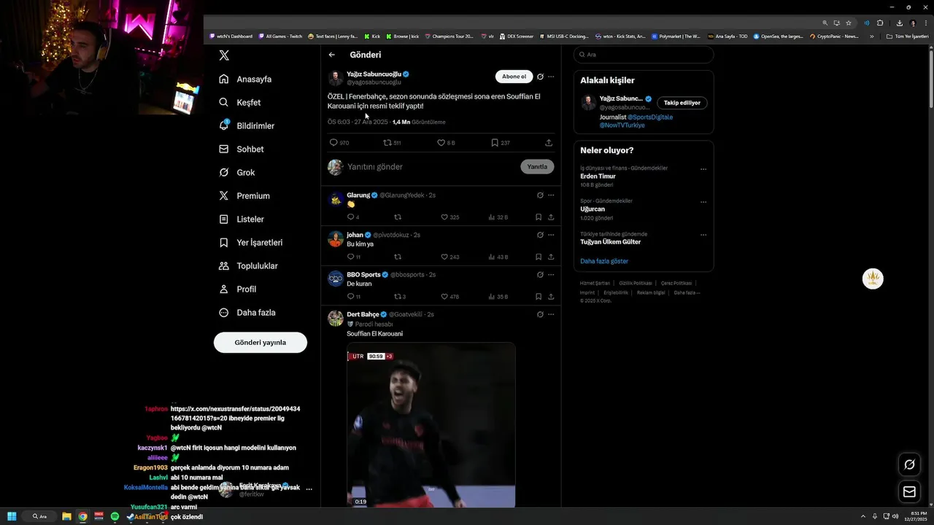Open @SportsDigitale link

coord(650,117)
